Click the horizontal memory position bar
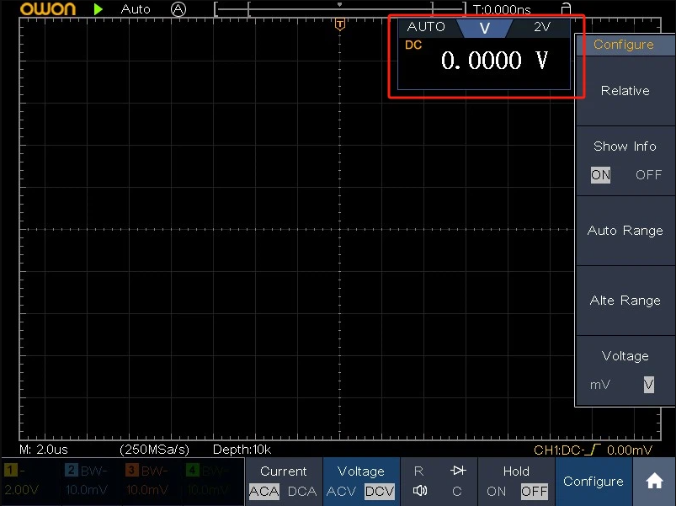 pos(339,9)
